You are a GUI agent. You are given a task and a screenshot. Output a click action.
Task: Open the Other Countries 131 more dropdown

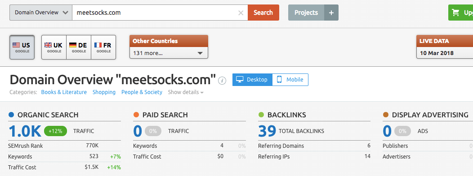[x=169, y=53]
